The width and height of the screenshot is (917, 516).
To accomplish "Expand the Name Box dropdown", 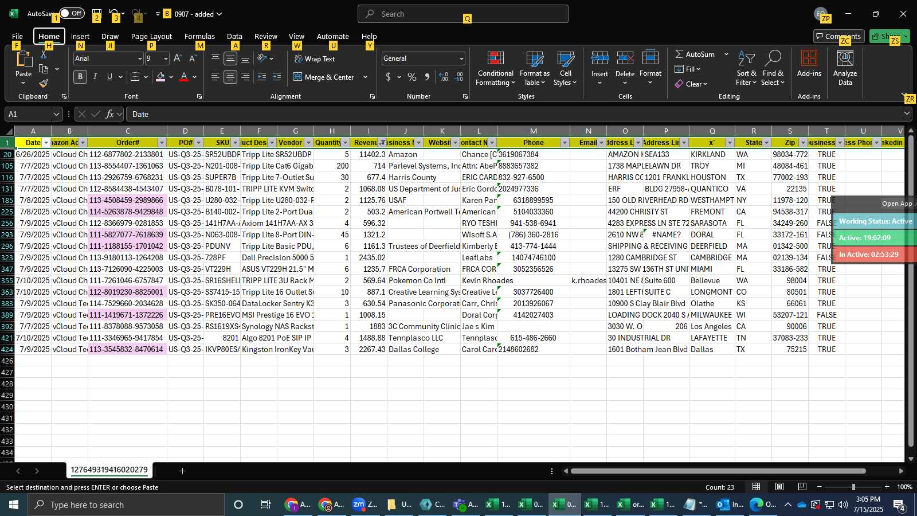I will 56,114.
